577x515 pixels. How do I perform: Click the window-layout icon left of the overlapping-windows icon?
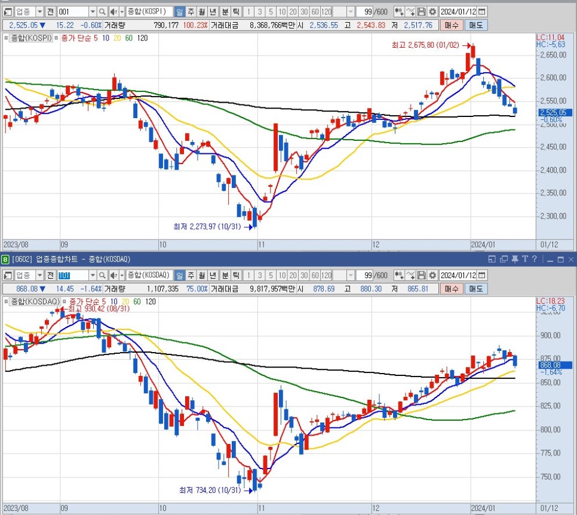click(x=492, y=259)
